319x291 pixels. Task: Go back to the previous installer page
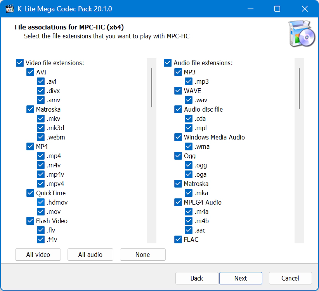[197, 278]
